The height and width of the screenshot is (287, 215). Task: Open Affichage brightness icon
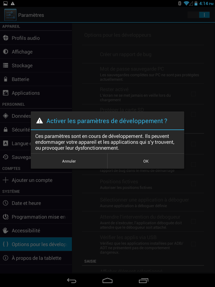coord(6,52)
